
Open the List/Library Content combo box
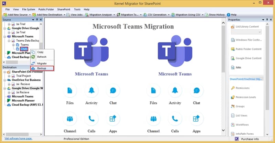coord(246,32)
